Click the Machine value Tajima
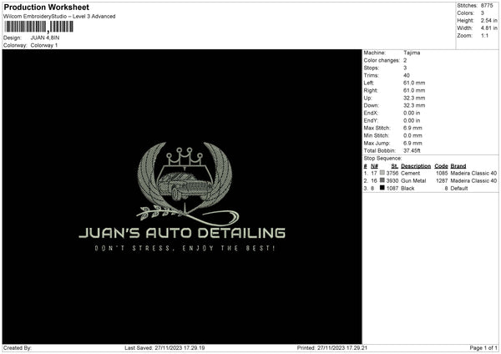 click(x=412, y=53)
